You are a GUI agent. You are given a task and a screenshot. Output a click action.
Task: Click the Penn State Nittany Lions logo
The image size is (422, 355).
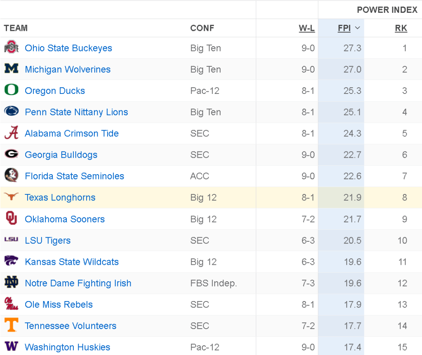pos(11,111)
